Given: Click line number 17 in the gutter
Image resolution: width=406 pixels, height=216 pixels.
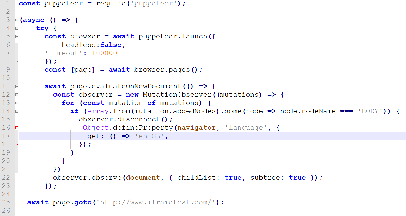Looking at the screenshot, I should coord(6,136).
